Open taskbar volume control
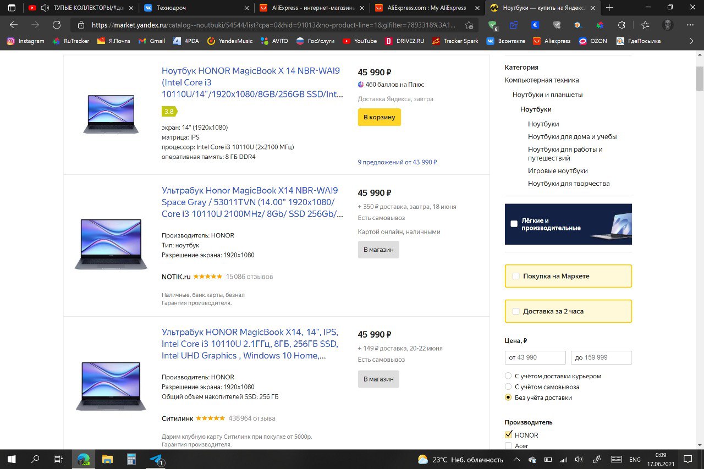Screen dimensions: 704x469 [579, 459]
